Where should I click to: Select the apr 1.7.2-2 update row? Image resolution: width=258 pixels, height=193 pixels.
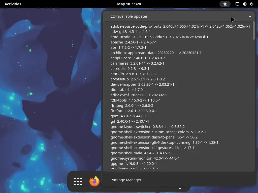(128, 47)
